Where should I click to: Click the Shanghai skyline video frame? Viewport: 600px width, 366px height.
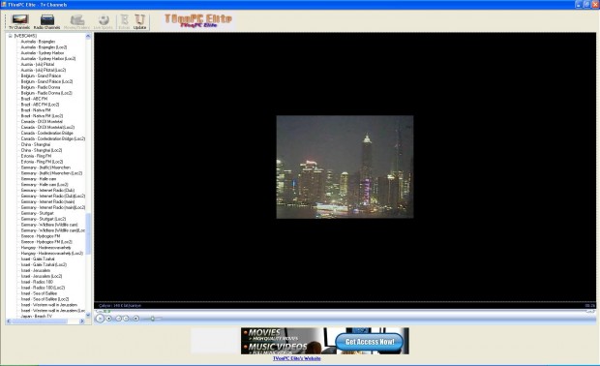pyautogui.click(x=345, y=167)
